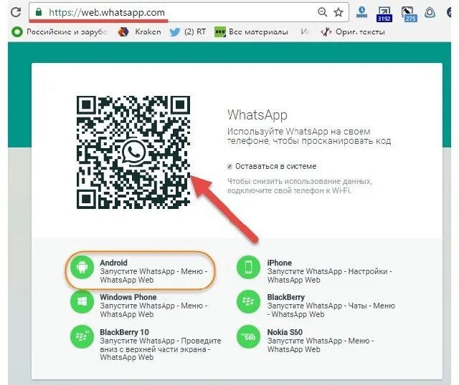This screenshot has width=459, height=385.
Task: Open the 'Российские и зарубе' bookmark
Action: pos(60,31)
